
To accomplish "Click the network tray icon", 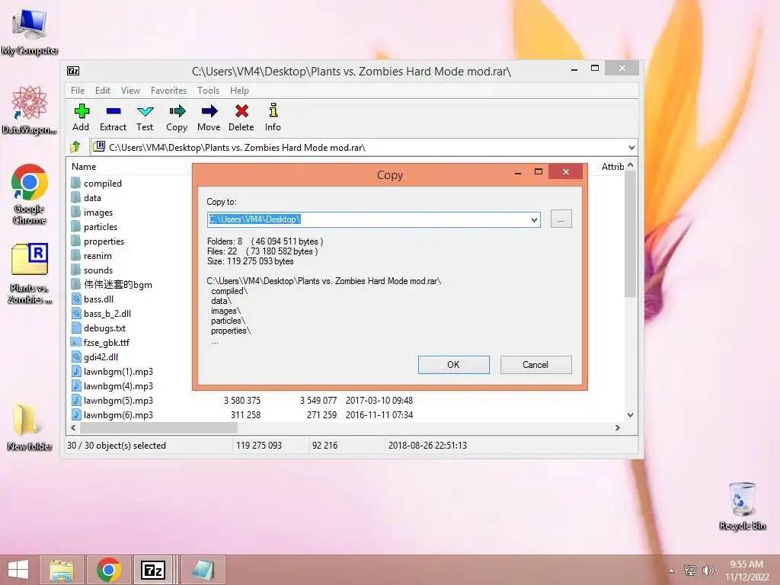I will (690, 570).
